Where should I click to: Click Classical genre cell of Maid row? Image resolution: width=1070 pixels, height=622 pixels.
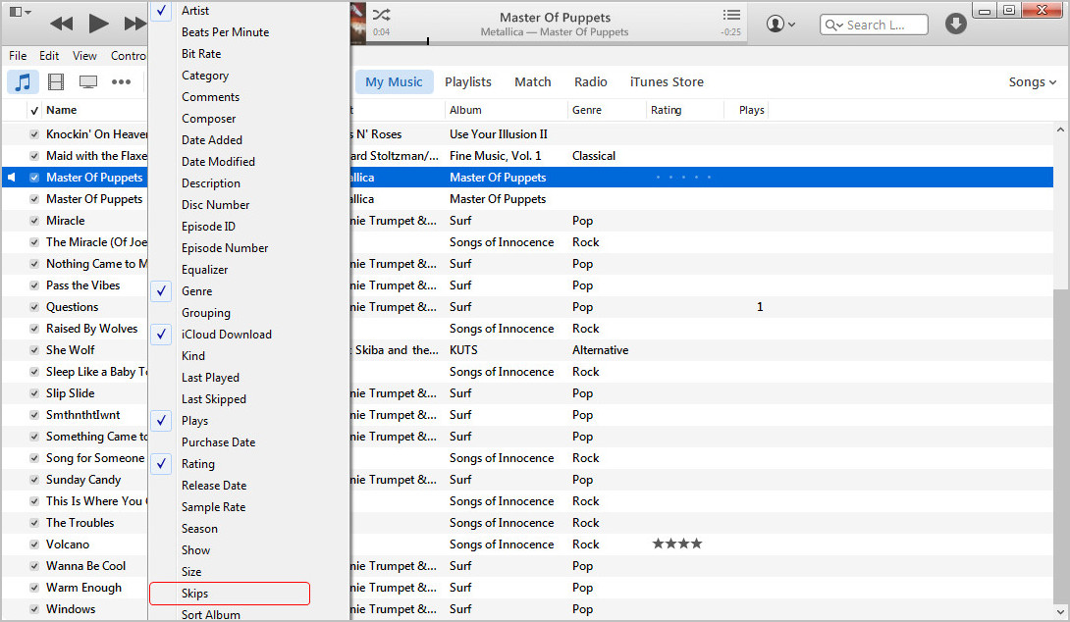(594, 155)
